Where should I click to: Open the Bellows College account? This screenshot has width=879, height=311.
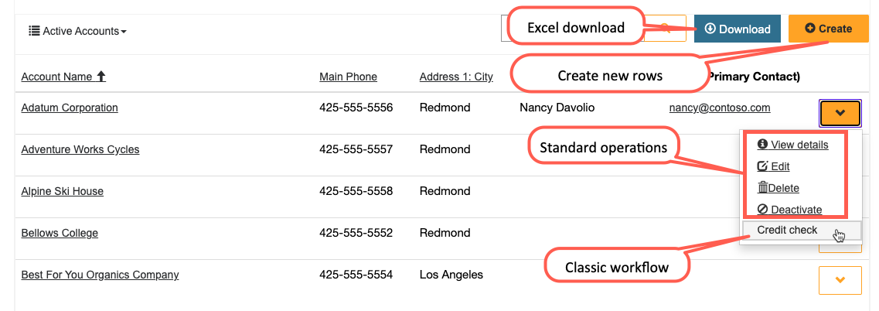[x=60, y=233]
